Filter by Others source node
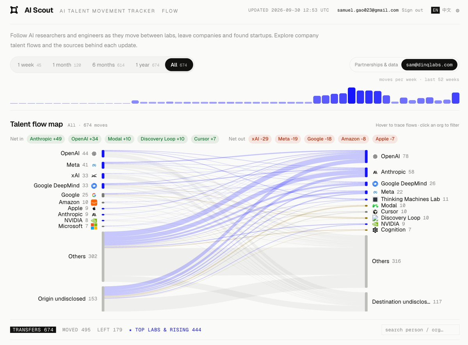The width and height of the screenshot is (468, 345). 103,257
